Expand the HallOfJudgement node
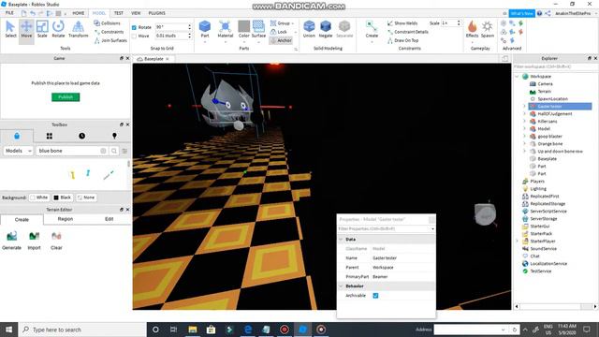Viewport: 599px width, 337px height. [x=524, y=114]
